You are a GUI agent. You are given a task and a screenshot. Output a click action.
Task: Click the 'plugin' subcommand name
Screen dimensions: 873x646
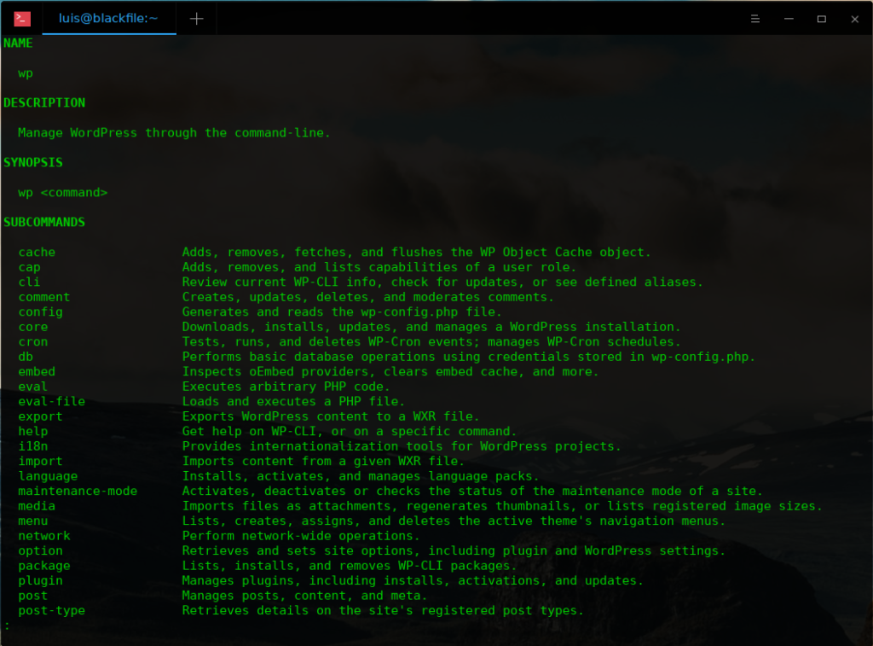41,581
